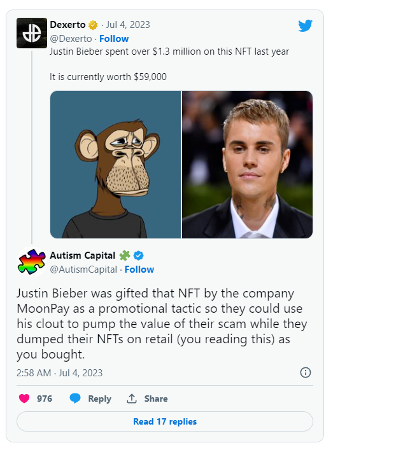Open the Justin Bieber photo
Image resolution: width=417 pixels, height=457 pixels.
pyautogui.click(x=248, y=165)
